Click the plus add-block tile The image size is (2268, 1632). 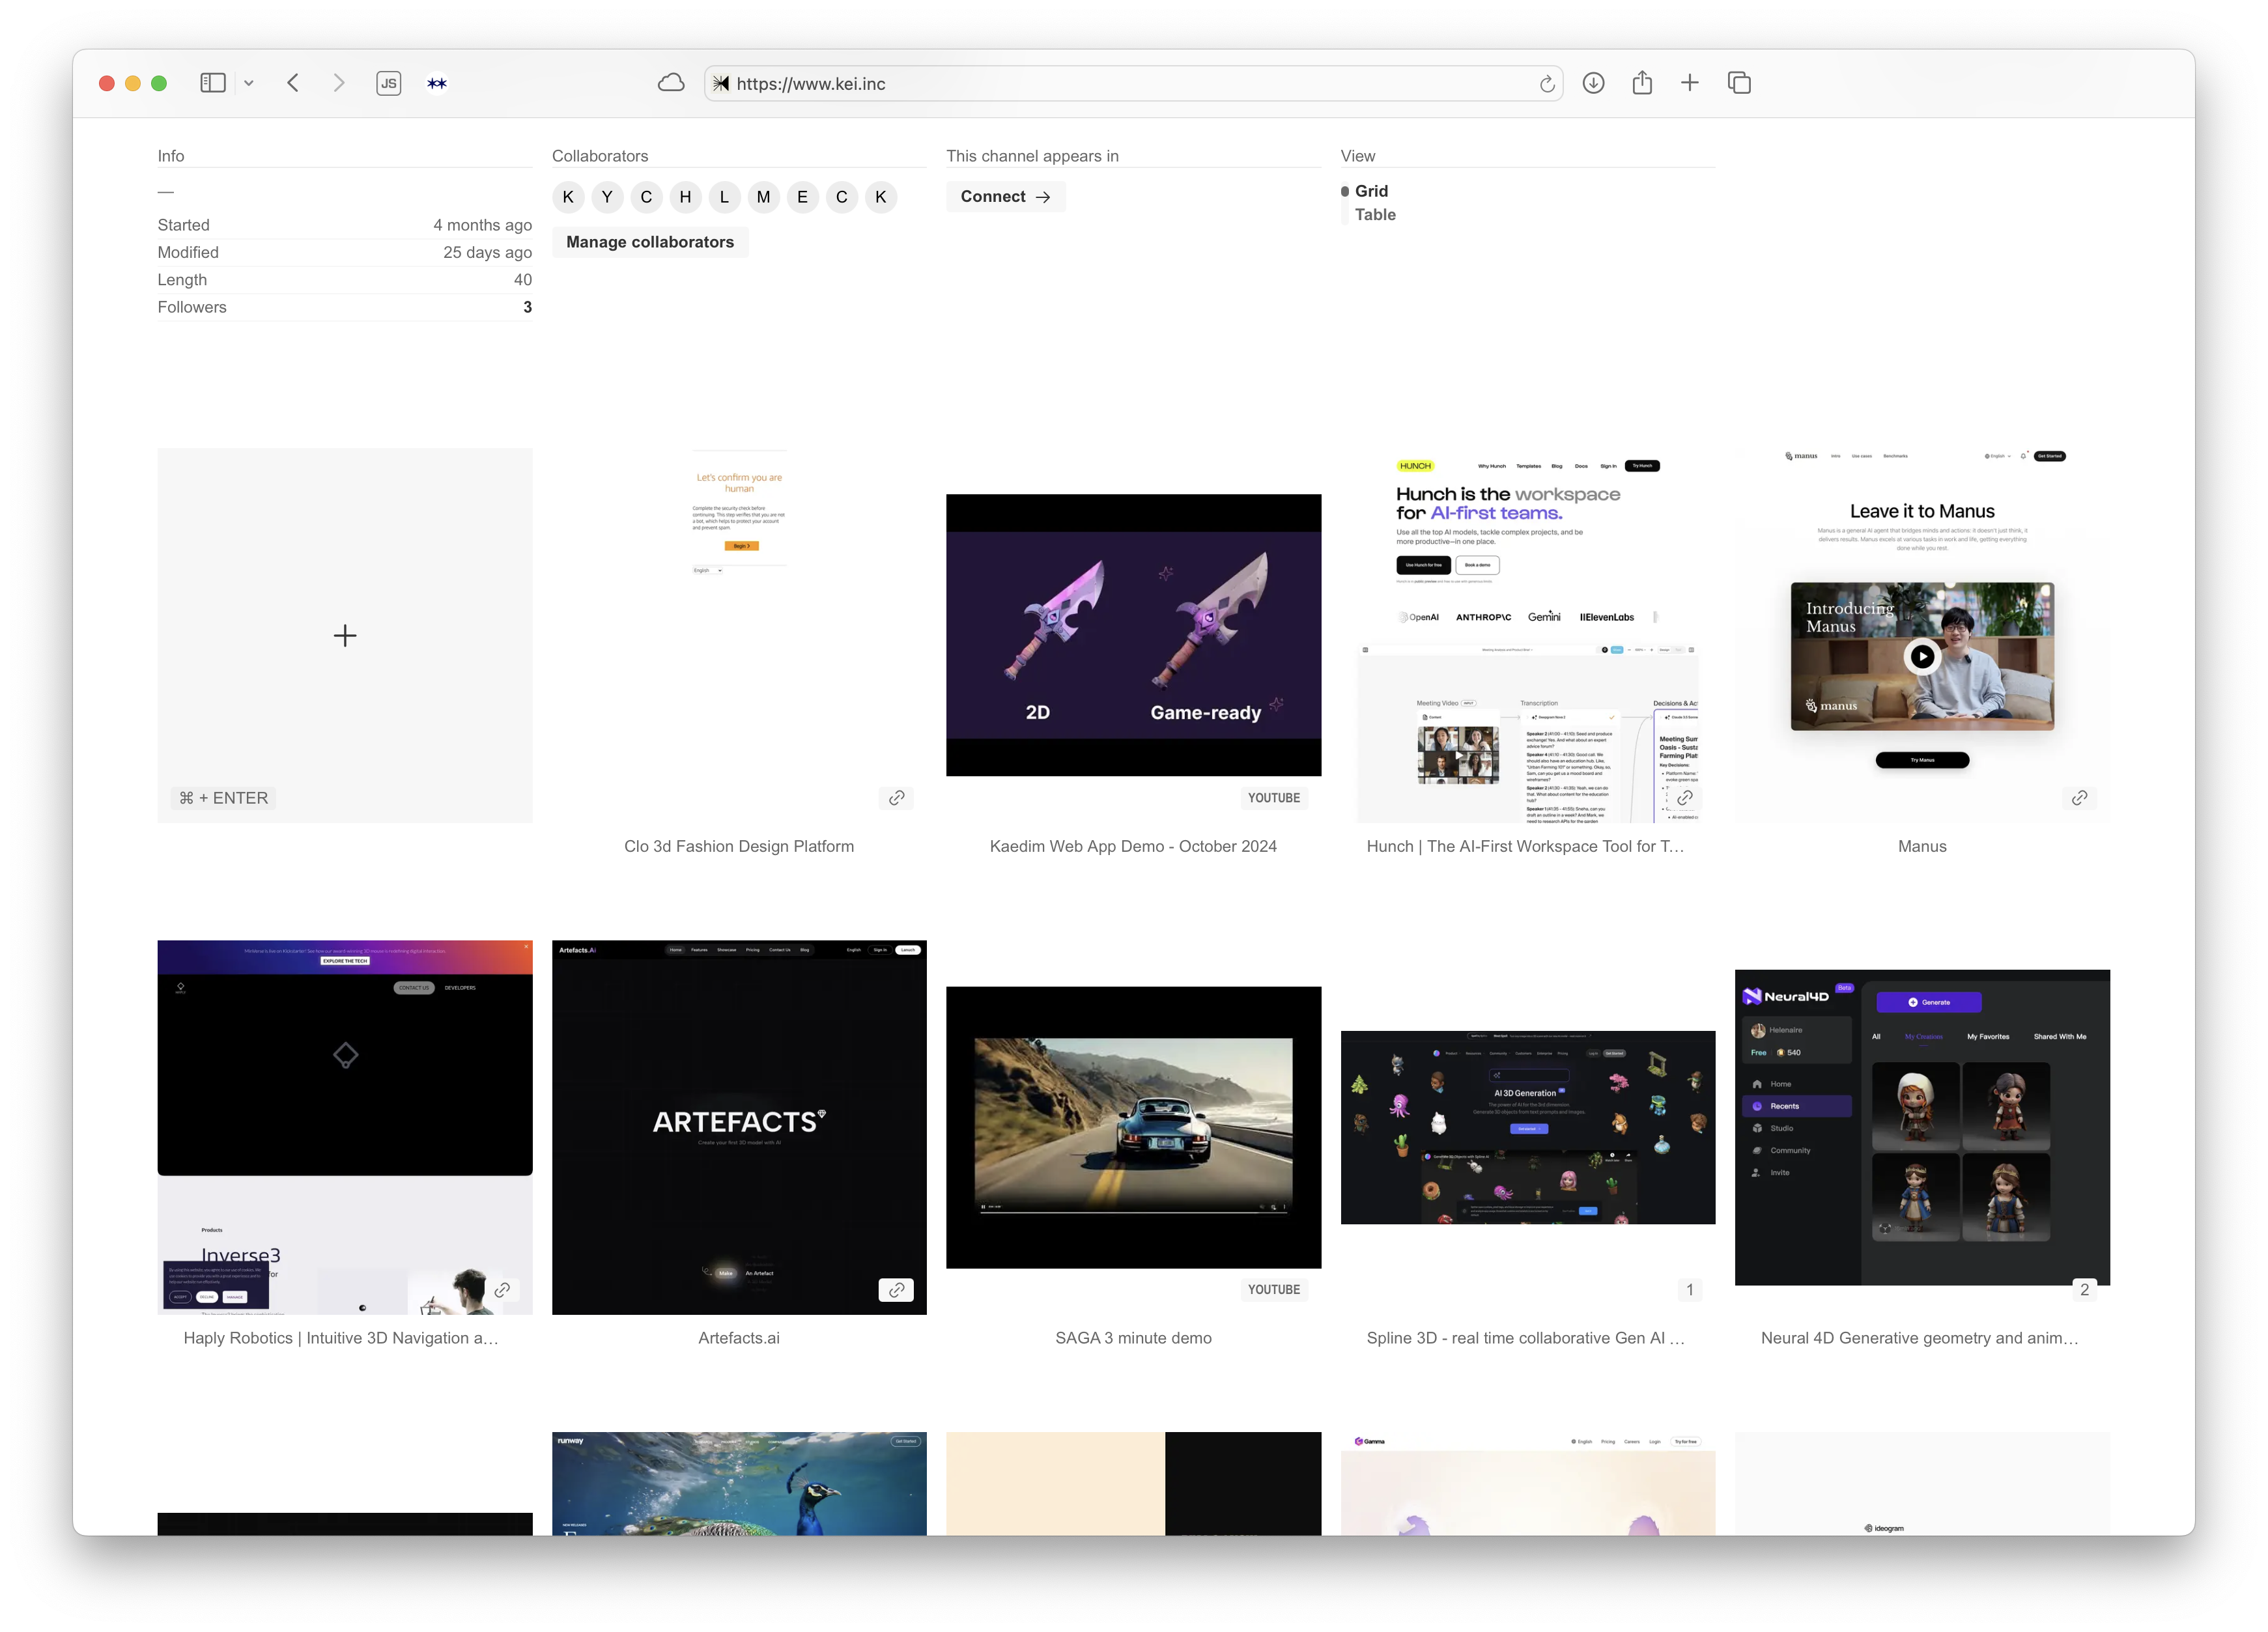click(x=345, y=636)
